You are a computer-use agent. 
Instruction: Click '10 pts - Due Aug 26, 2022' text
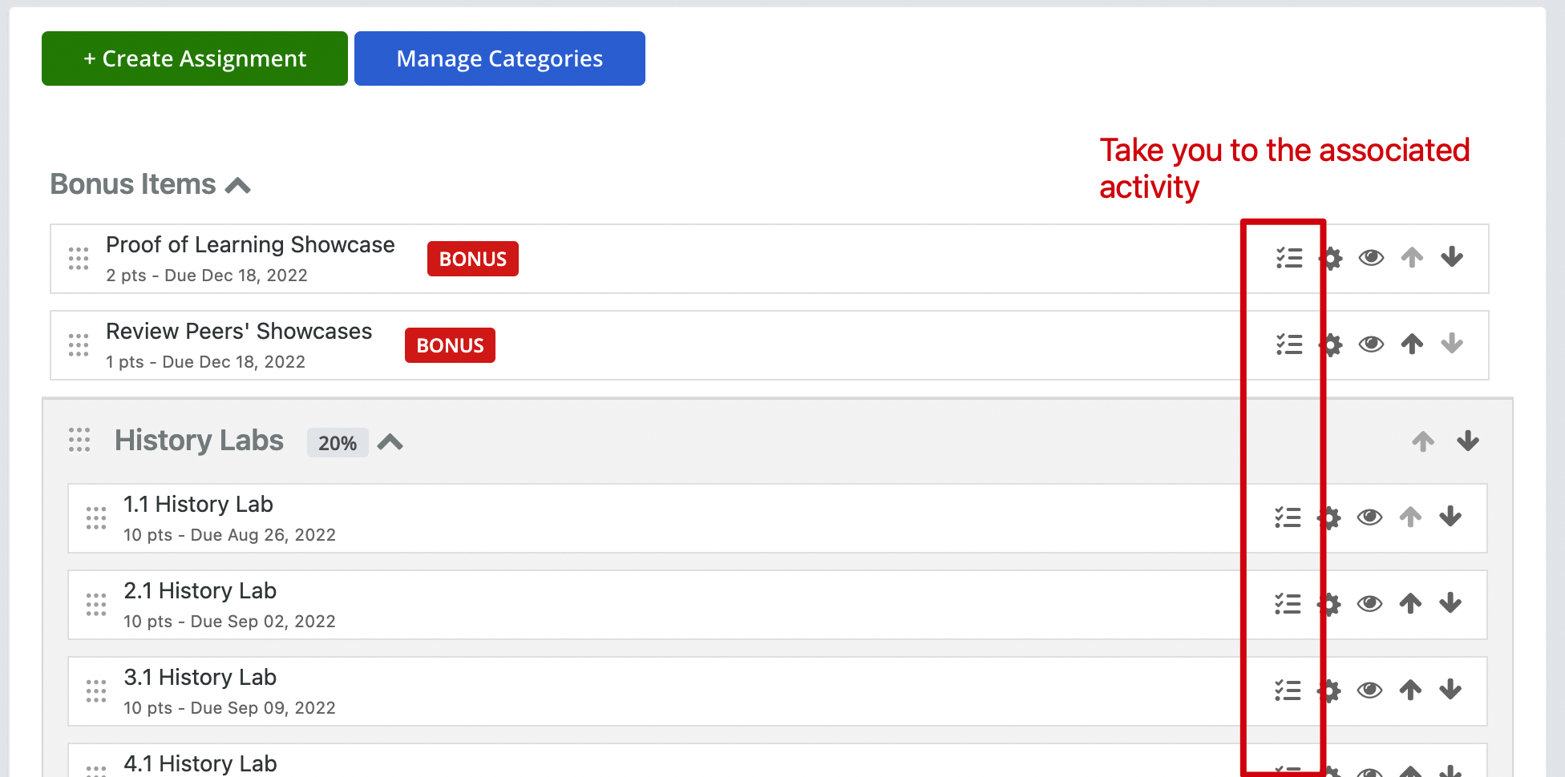pyautogui.click(x=229, y=535)
